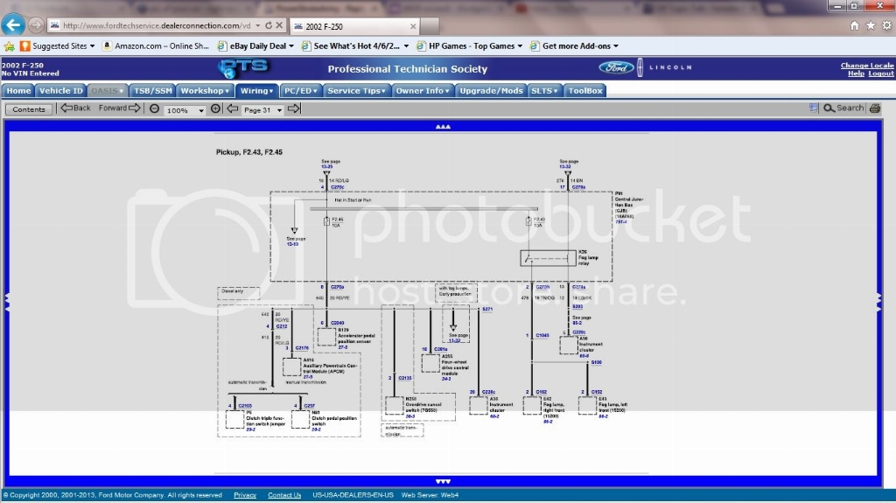This screenshot has width=896, height=503.
Task: Click the 13-25 page reference in diagram
Action: coord(327,167)
